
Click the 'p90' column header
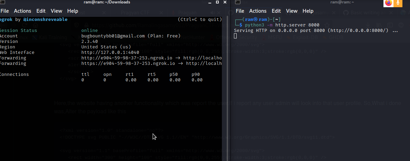pyautogui.click(x=196, y=74)
